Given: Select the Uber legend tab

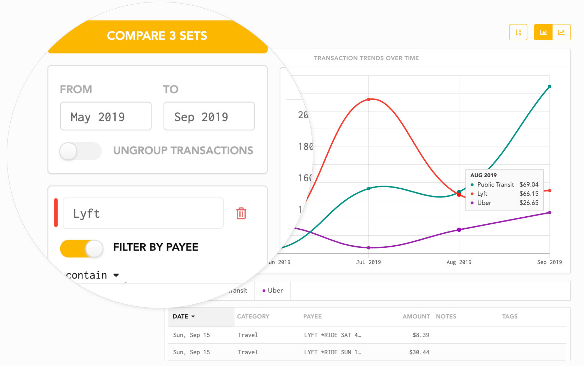Looking at the screenshot, I should pos(273,291).
